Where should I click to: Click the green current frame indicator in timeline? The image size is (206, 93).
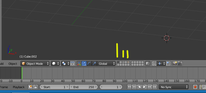[x=22, y=73]
